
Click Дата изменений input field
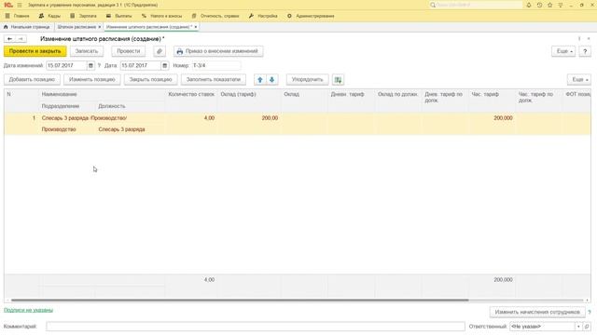click(66, 65)
